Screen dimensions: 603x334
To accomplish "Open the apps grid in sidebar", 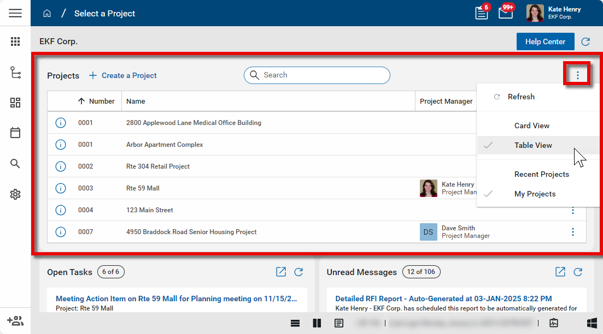I will (x=15, y=41).
